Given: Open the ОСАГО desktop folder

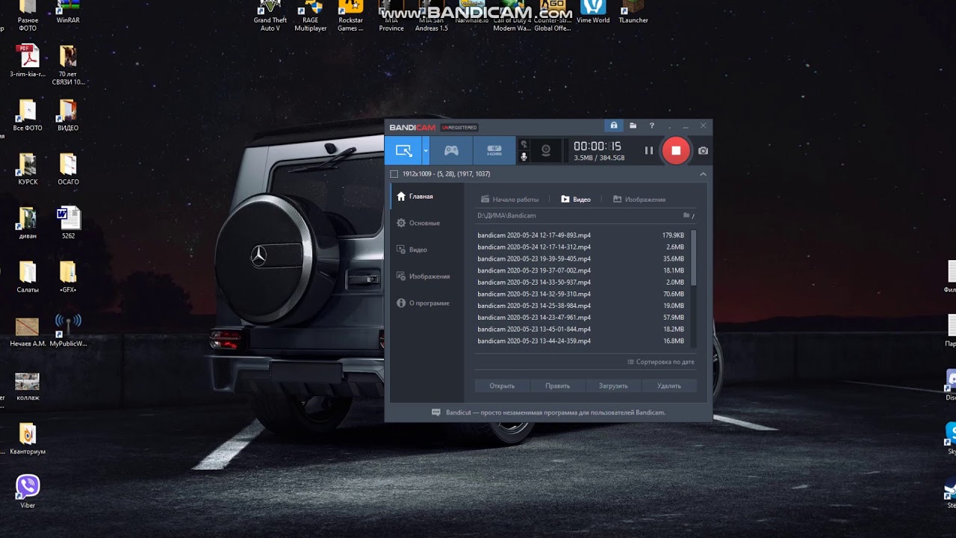Looking at the screenshot, I should pyautogui.click(x=68, y=169).
